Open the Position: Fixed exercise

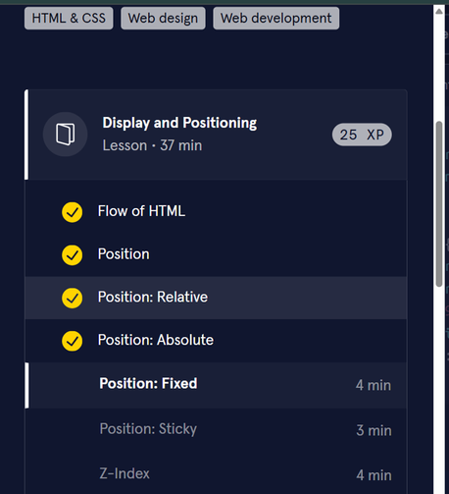click(x=216, y=385)
